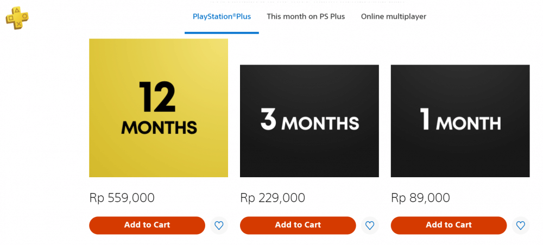Open the Online multiplayer tab
The width and height of the screenshot is (543, 245).
tap(393, 17)
